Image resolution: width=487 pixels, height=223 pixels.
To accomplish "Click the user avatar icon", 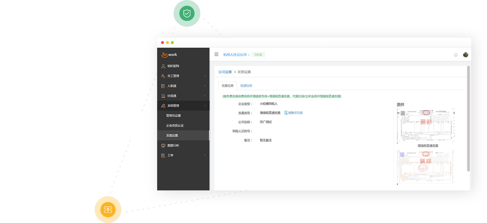I will tap(465, 55).
